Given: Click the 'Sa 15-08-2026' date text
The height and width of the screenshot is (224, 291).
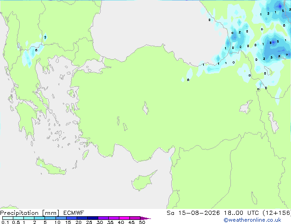Looking at the screenshot, I should pos(193,213).
